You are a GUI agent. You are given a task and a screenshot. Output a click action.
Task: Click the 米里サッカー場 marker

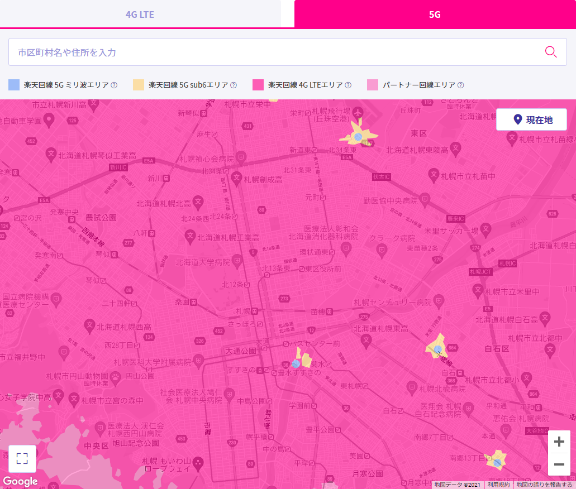(485, 229)
